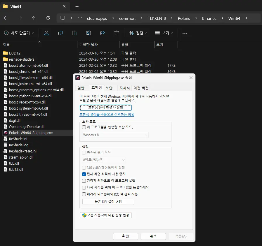Expand the chevron after TEKKEN 8 in path
This screenshot has height=246, width=262.
(x=172, y=18)
